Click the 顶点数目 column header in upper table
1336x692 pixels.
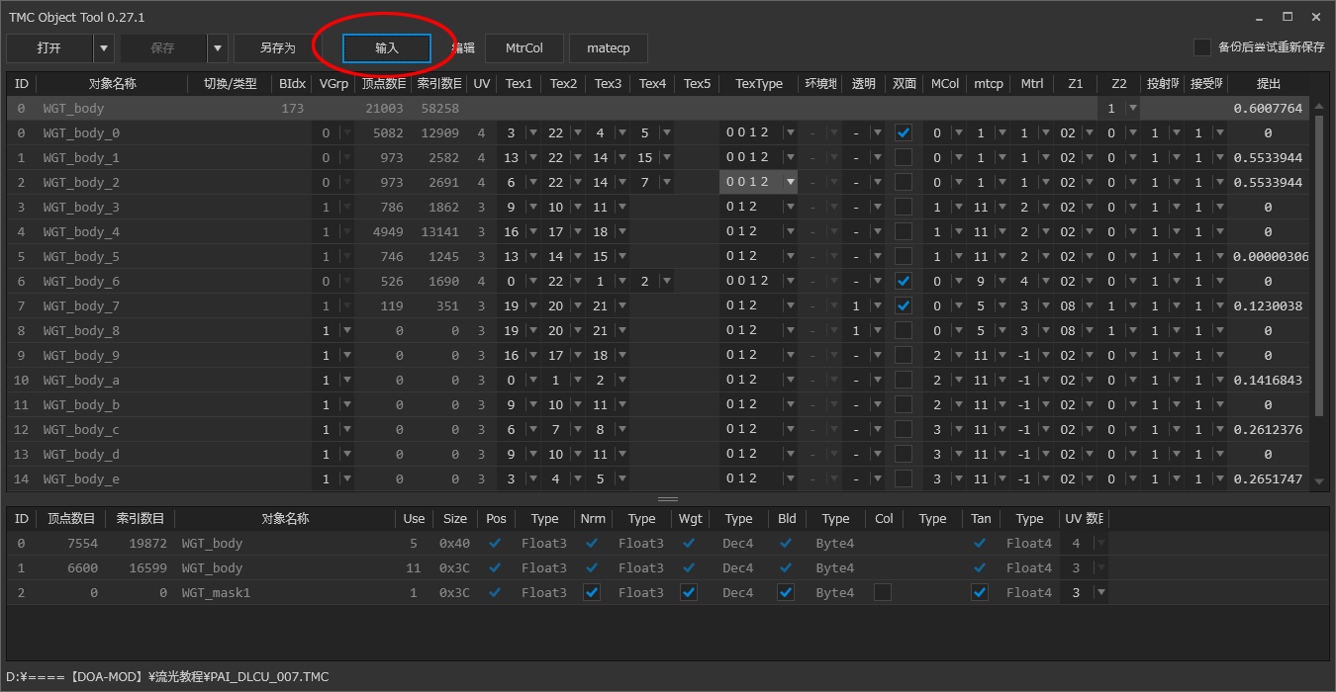coord(382,84)
